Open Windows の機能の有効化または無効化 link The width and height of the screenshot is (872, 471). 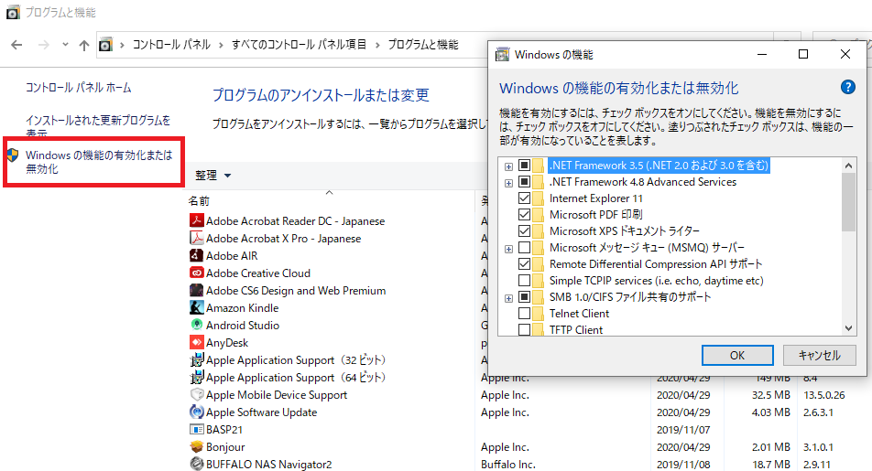pyautogui.click(x=99, y=162)
